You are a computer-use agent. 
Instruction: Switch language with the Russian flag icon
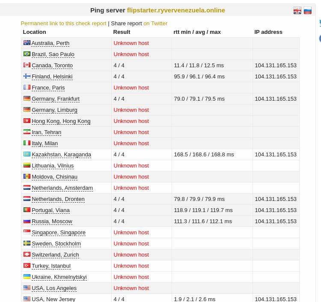307,10
